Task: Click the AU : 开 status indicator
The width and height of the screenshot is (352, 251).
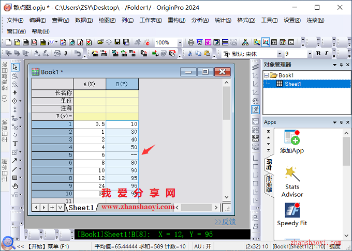Action: coord(202,246)
